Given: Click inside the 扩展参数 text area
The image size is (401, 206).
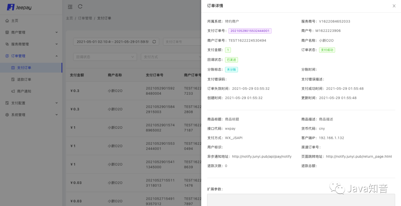Looking at the screenshot, I should point(301,200).
